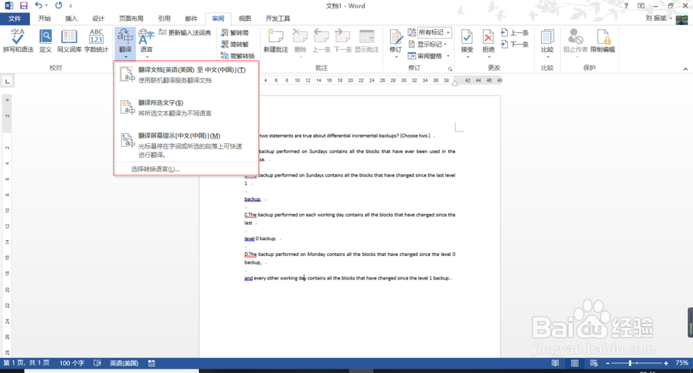Image resolution: width=693 pixels, height=373 pixels.
Task: Click word count 100 个字
Action: pos(71,363)
